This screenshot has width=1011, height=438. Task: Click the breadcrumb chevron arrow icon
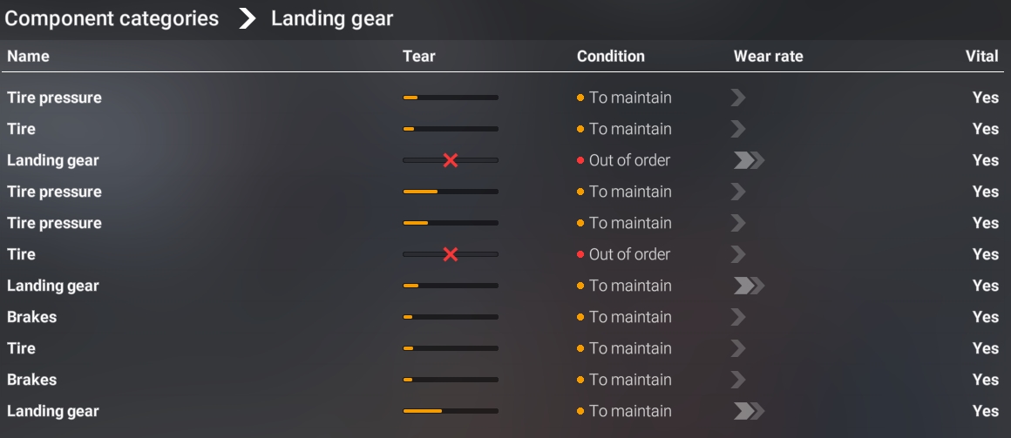pyautogui.click(x=247, y=19)
